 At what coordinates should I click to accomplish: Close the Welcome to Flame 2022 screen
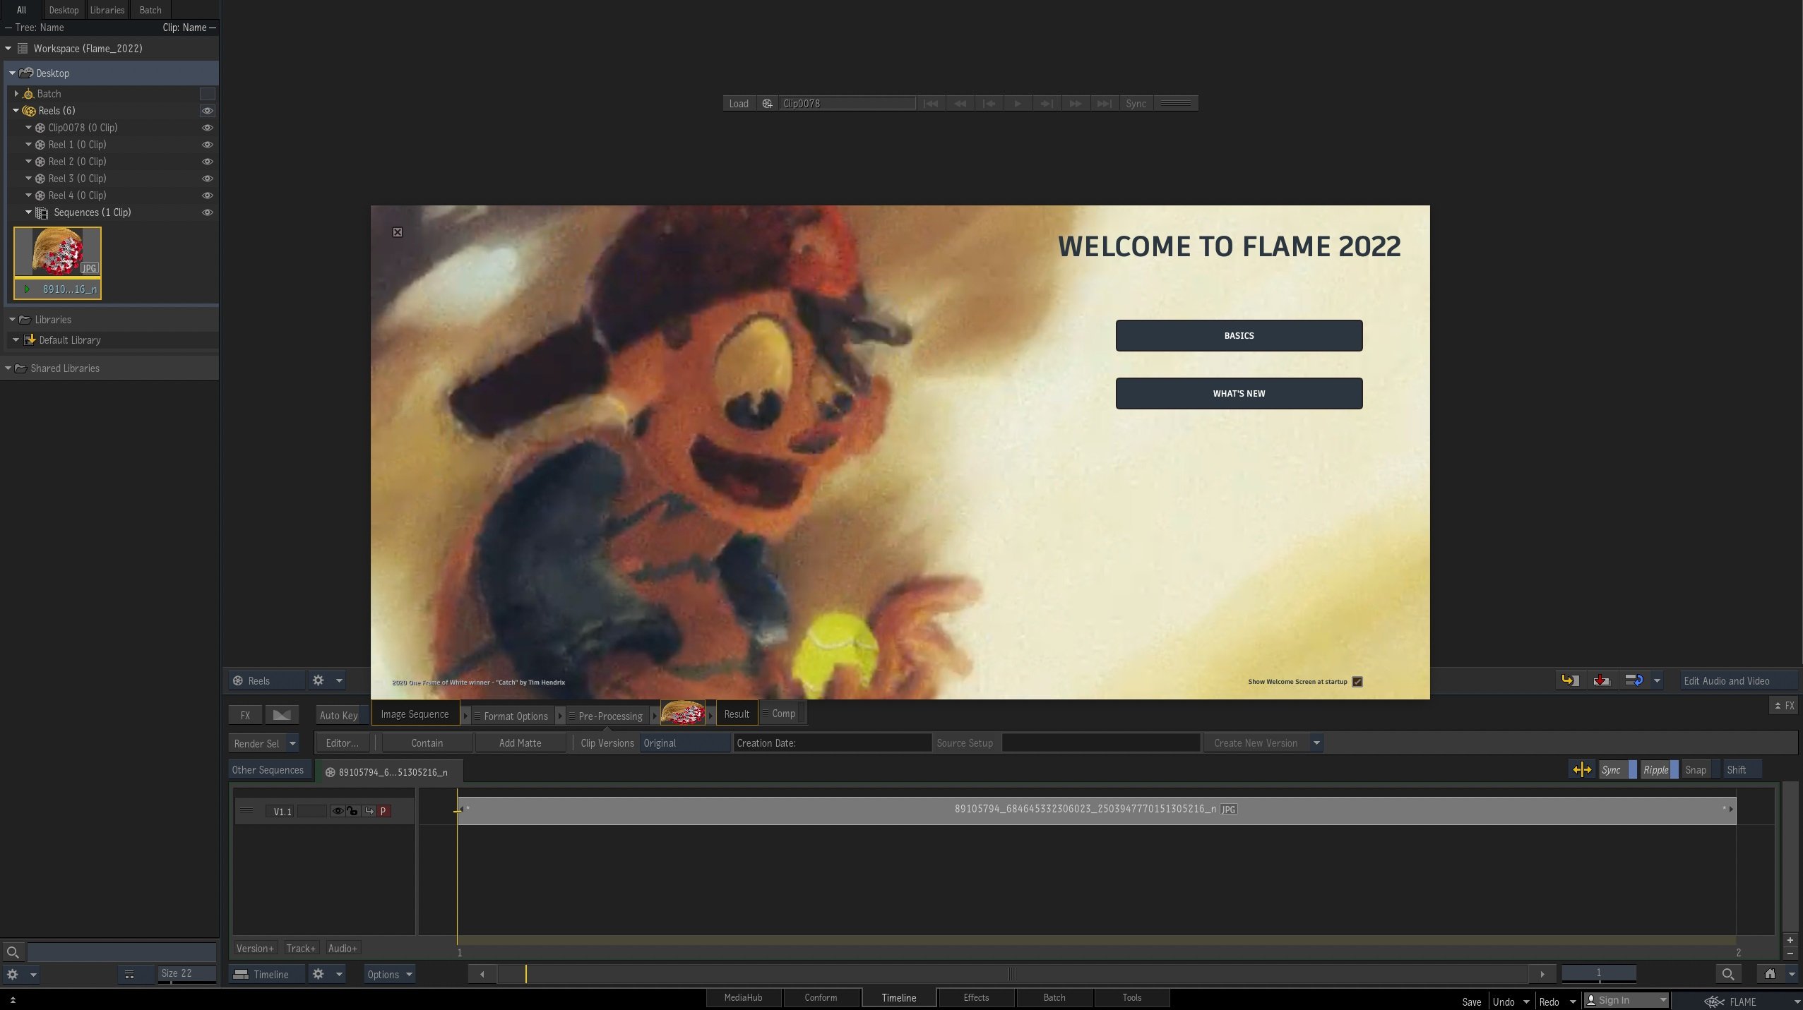click(x=398, y=232)
